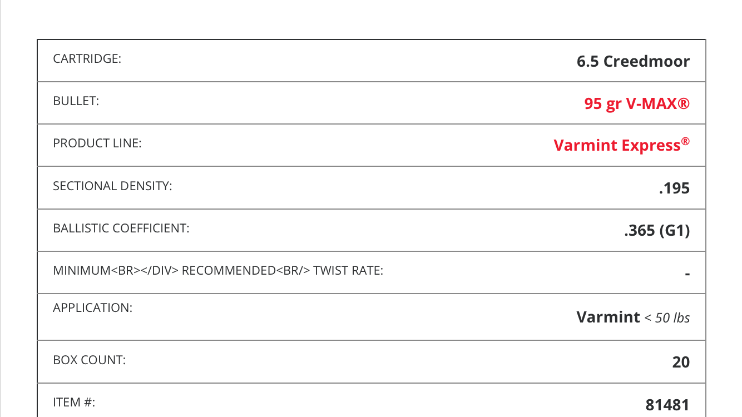The image size is (742, 417).
Task: Click the minimum recommended twist rate label
Action: click(218, 271)
